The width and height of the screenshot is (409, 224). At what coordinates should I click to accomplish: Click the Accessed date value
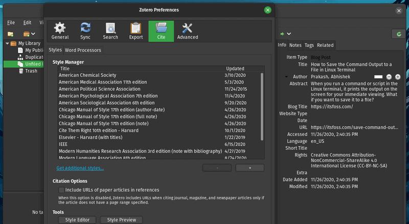coord(334,134)
